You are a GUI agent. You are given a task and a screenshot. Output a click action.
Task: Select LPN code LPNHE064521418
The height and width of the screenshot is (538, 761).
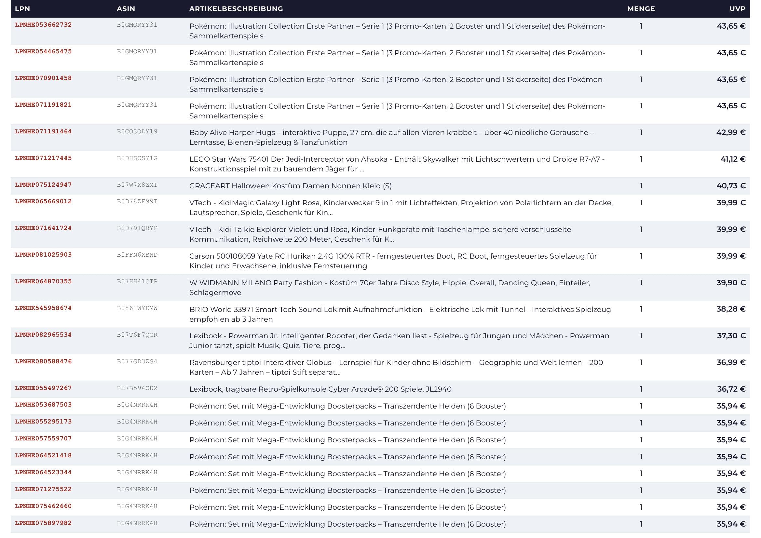(43, 455)
